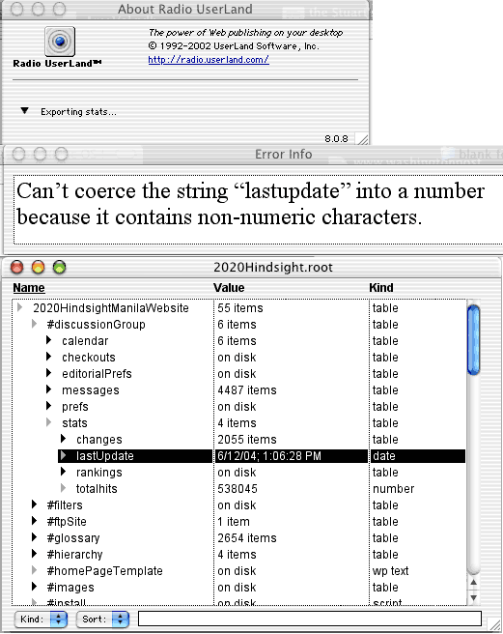Expand the rankings table triangle
The width and height of the screenshot is (503, 634).
(x=64, y=472)
